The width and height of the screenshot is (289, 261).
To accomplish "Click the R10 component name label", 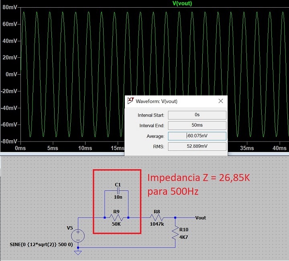I will pos(184,229).
